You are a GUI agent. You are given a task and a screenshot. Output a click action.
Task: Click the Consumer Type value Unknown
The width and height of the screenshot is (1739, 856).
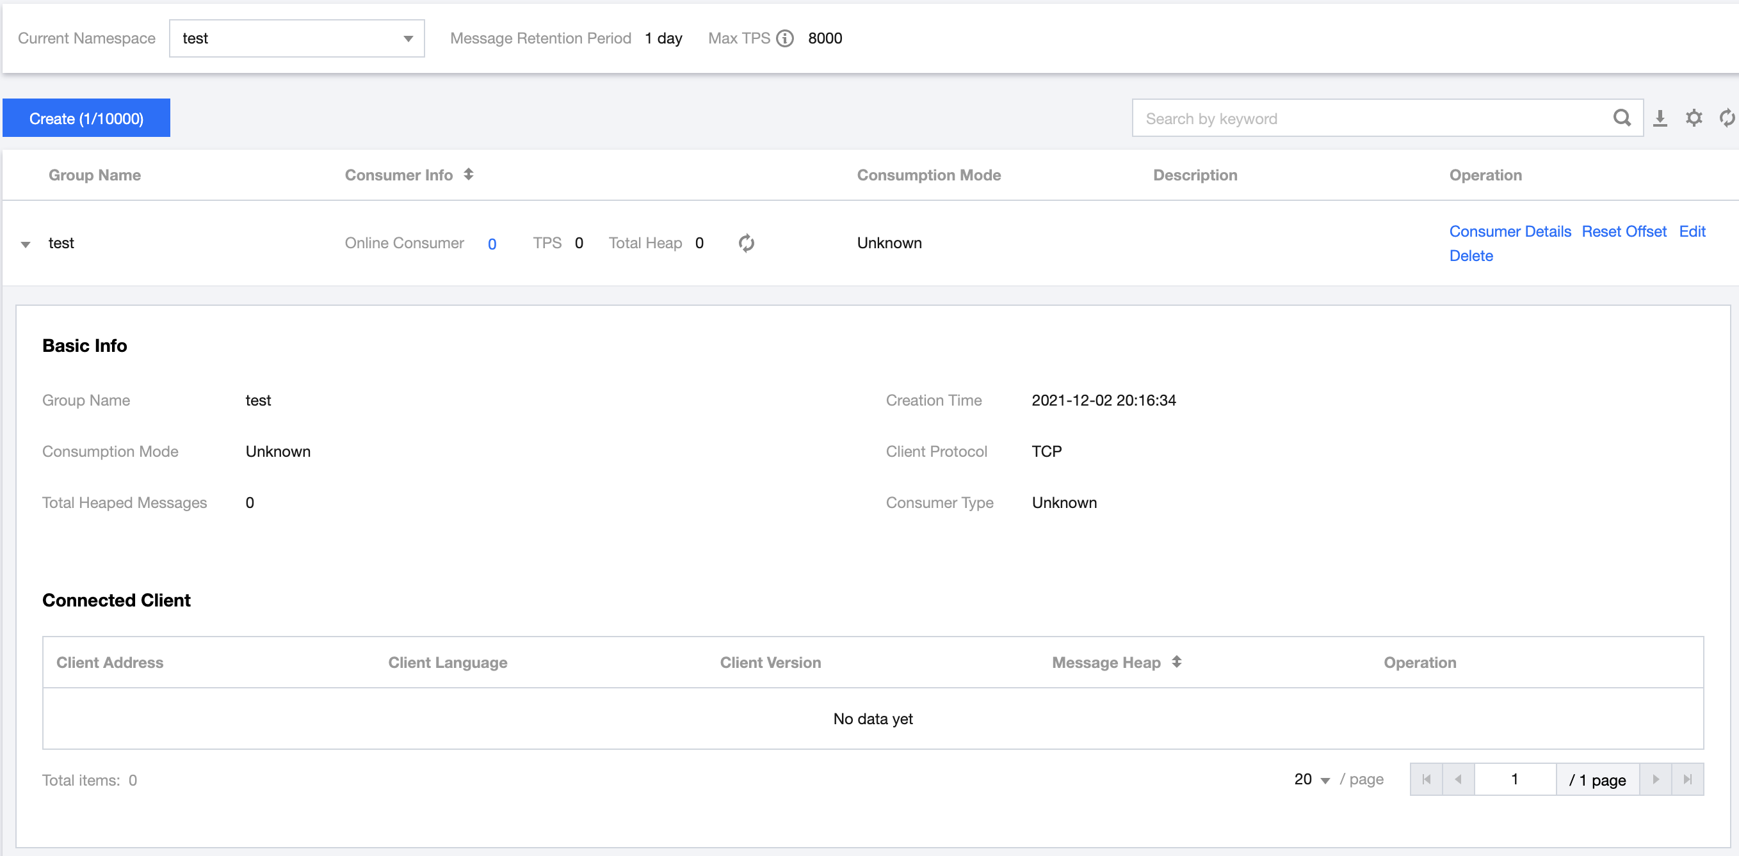tap(1064, 503)
